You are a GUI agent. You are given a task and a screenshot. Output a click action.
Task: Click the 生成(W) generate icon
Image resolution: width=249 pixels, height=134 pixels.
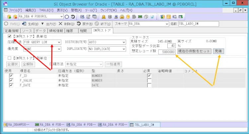pos(24,24)
